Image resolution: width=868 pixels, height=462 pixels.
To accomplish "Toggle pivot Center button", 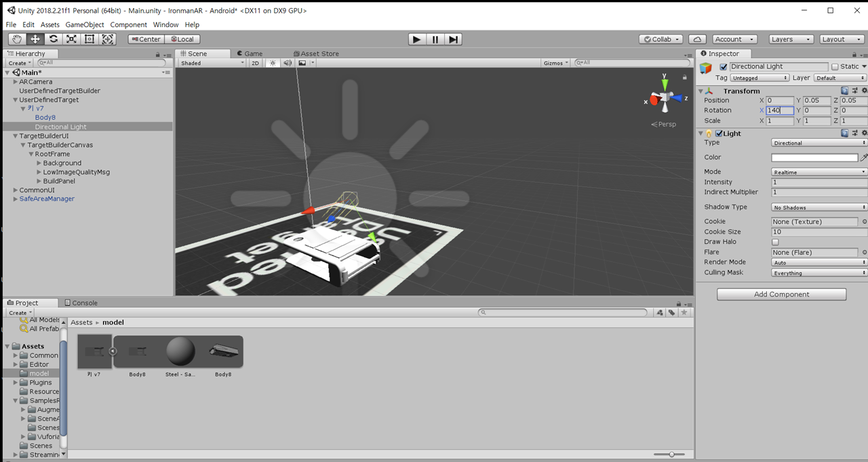I will tap(146, 39).
